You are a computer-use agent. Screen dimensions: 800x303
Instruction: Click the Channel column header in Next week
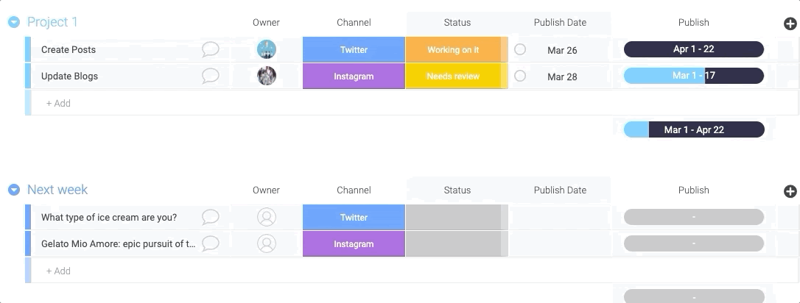pos(354,190)
